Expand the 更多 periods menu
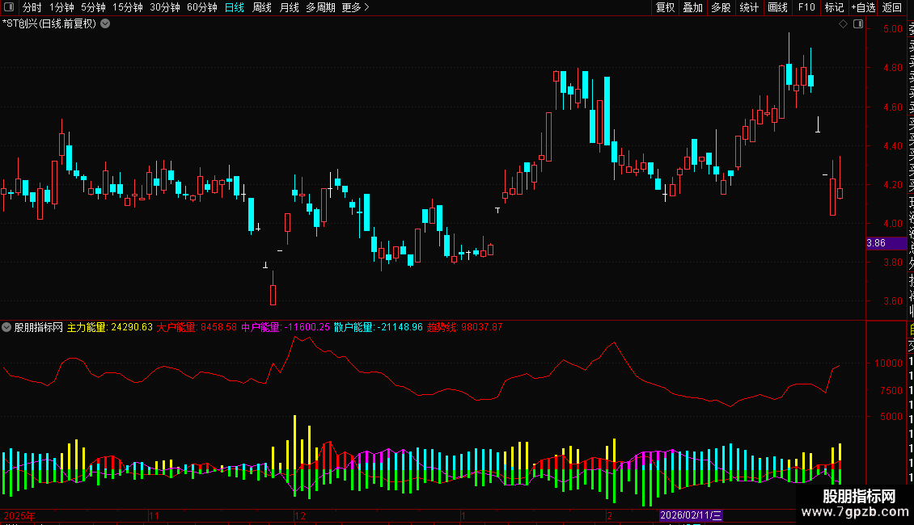914x525 pixels. tap(355, 7)
